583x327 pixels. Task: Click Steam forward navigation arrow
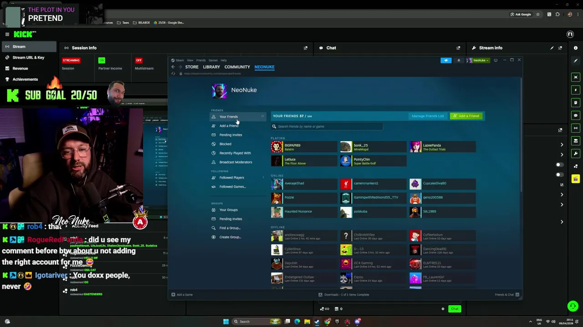tap(179, 67)
